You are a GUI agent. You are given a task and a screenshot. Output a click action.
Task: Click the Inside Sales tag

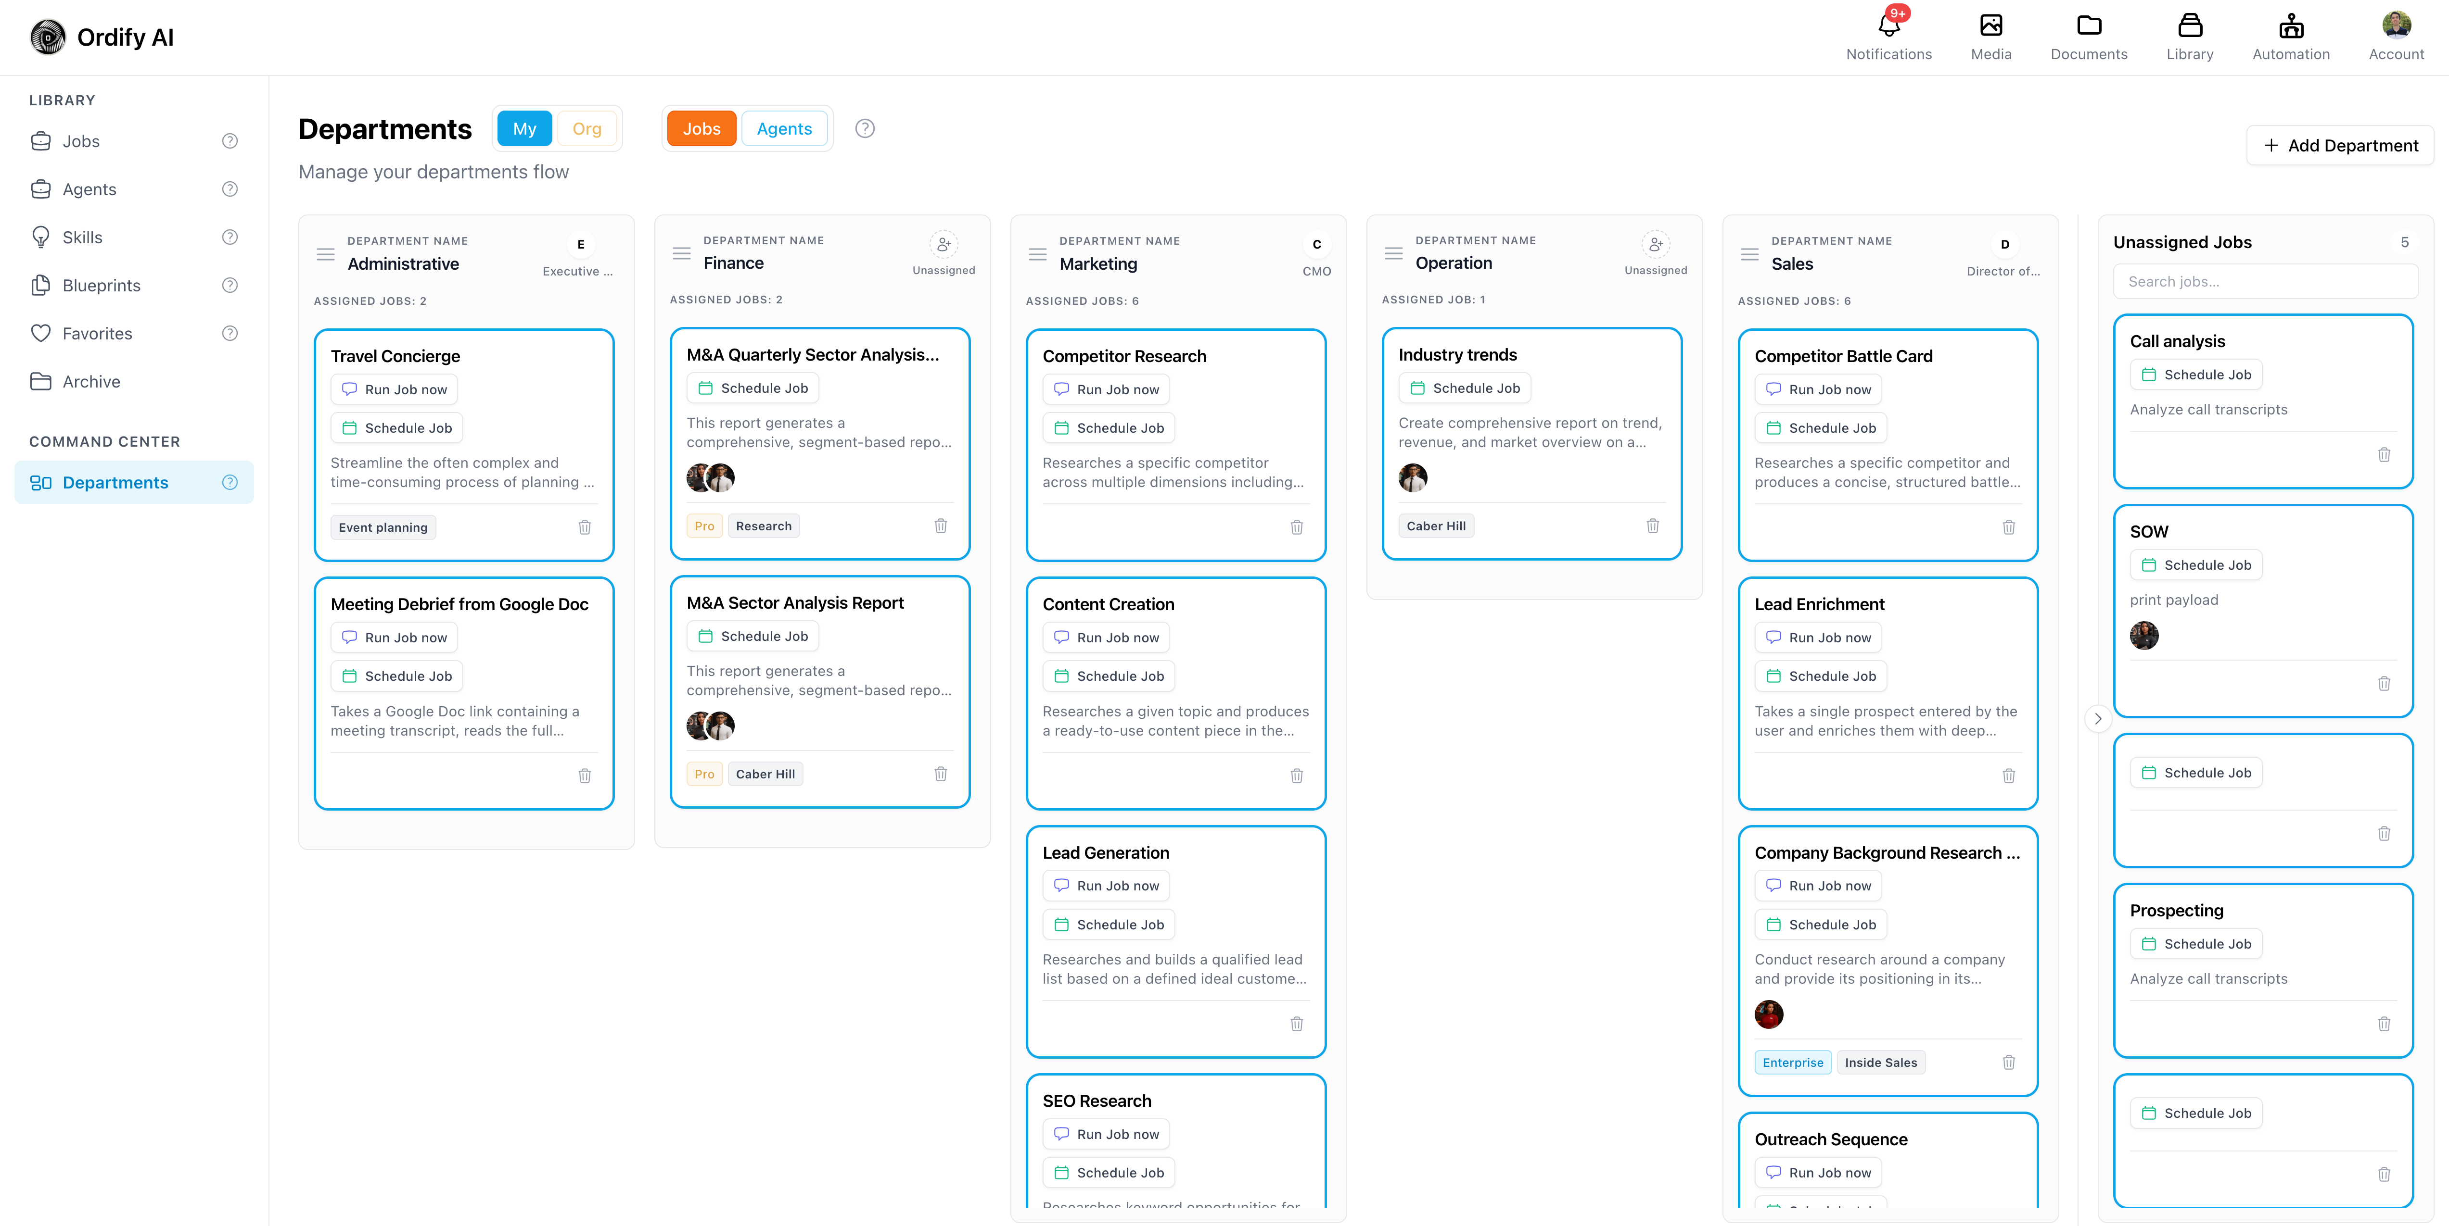tap(1881, 1063)
